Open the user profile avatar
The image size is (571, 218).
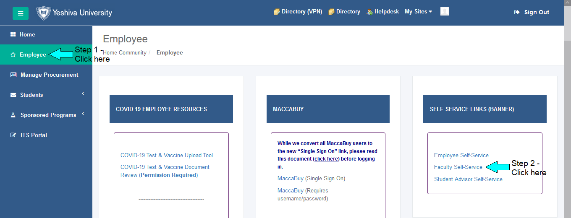tap(445, 11)
